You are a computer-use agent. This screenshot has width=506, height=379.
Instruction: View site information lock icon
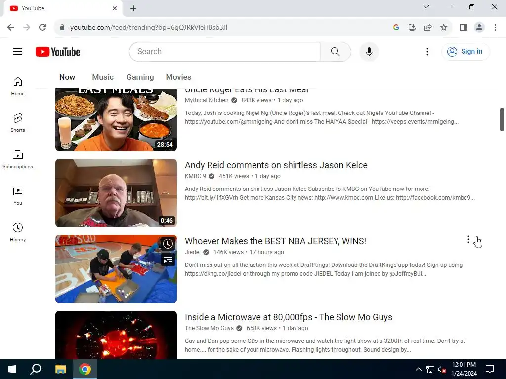(62, 28)
